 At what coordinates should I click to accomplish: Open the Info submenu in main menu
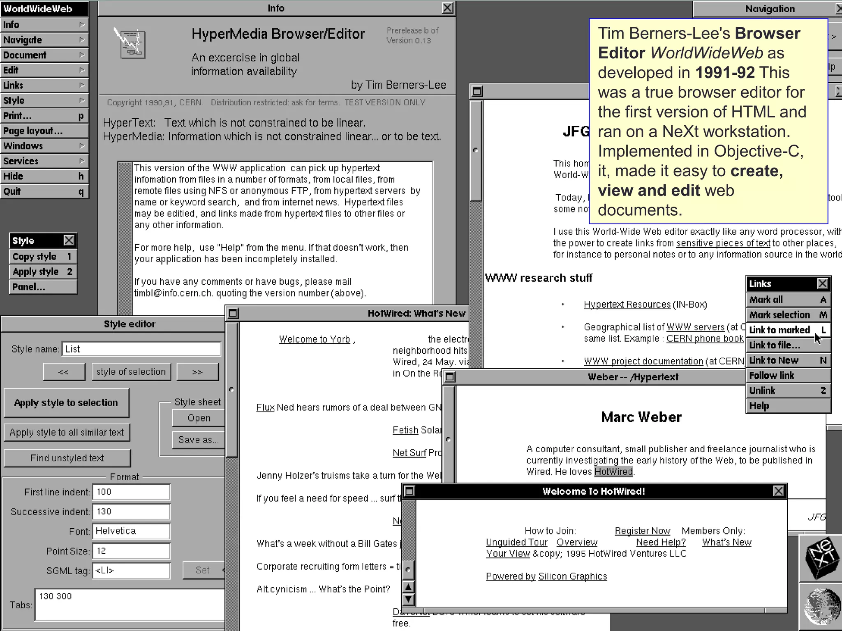click(x=44, y=25)
